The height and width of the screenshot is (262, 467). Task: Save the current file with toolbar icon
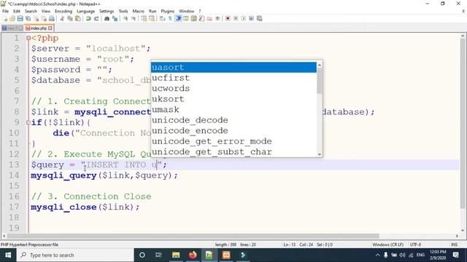[x=20, y=19]
